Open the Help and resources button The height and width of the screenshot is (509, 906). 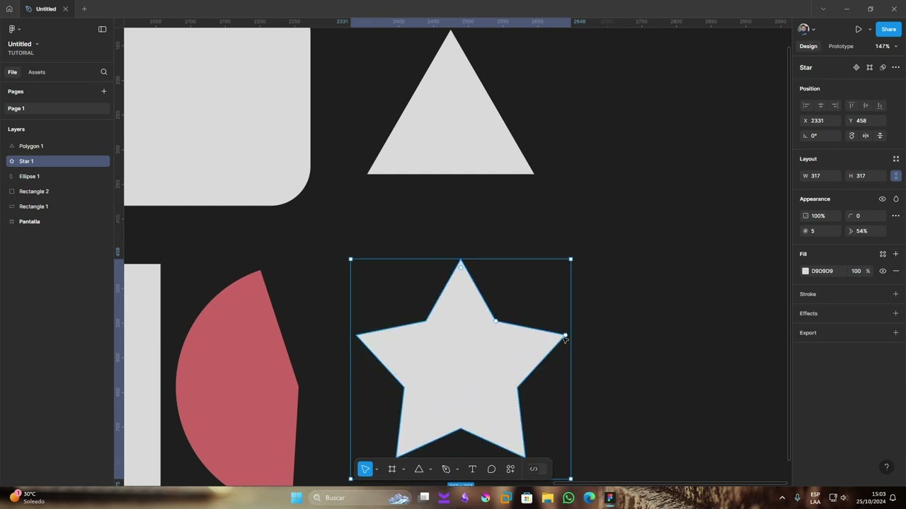(886, 467)
